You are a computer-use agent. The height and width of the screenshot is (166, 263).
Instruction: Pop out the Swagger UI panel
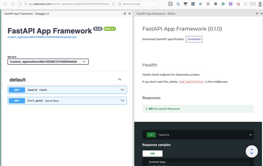(125, 14)
